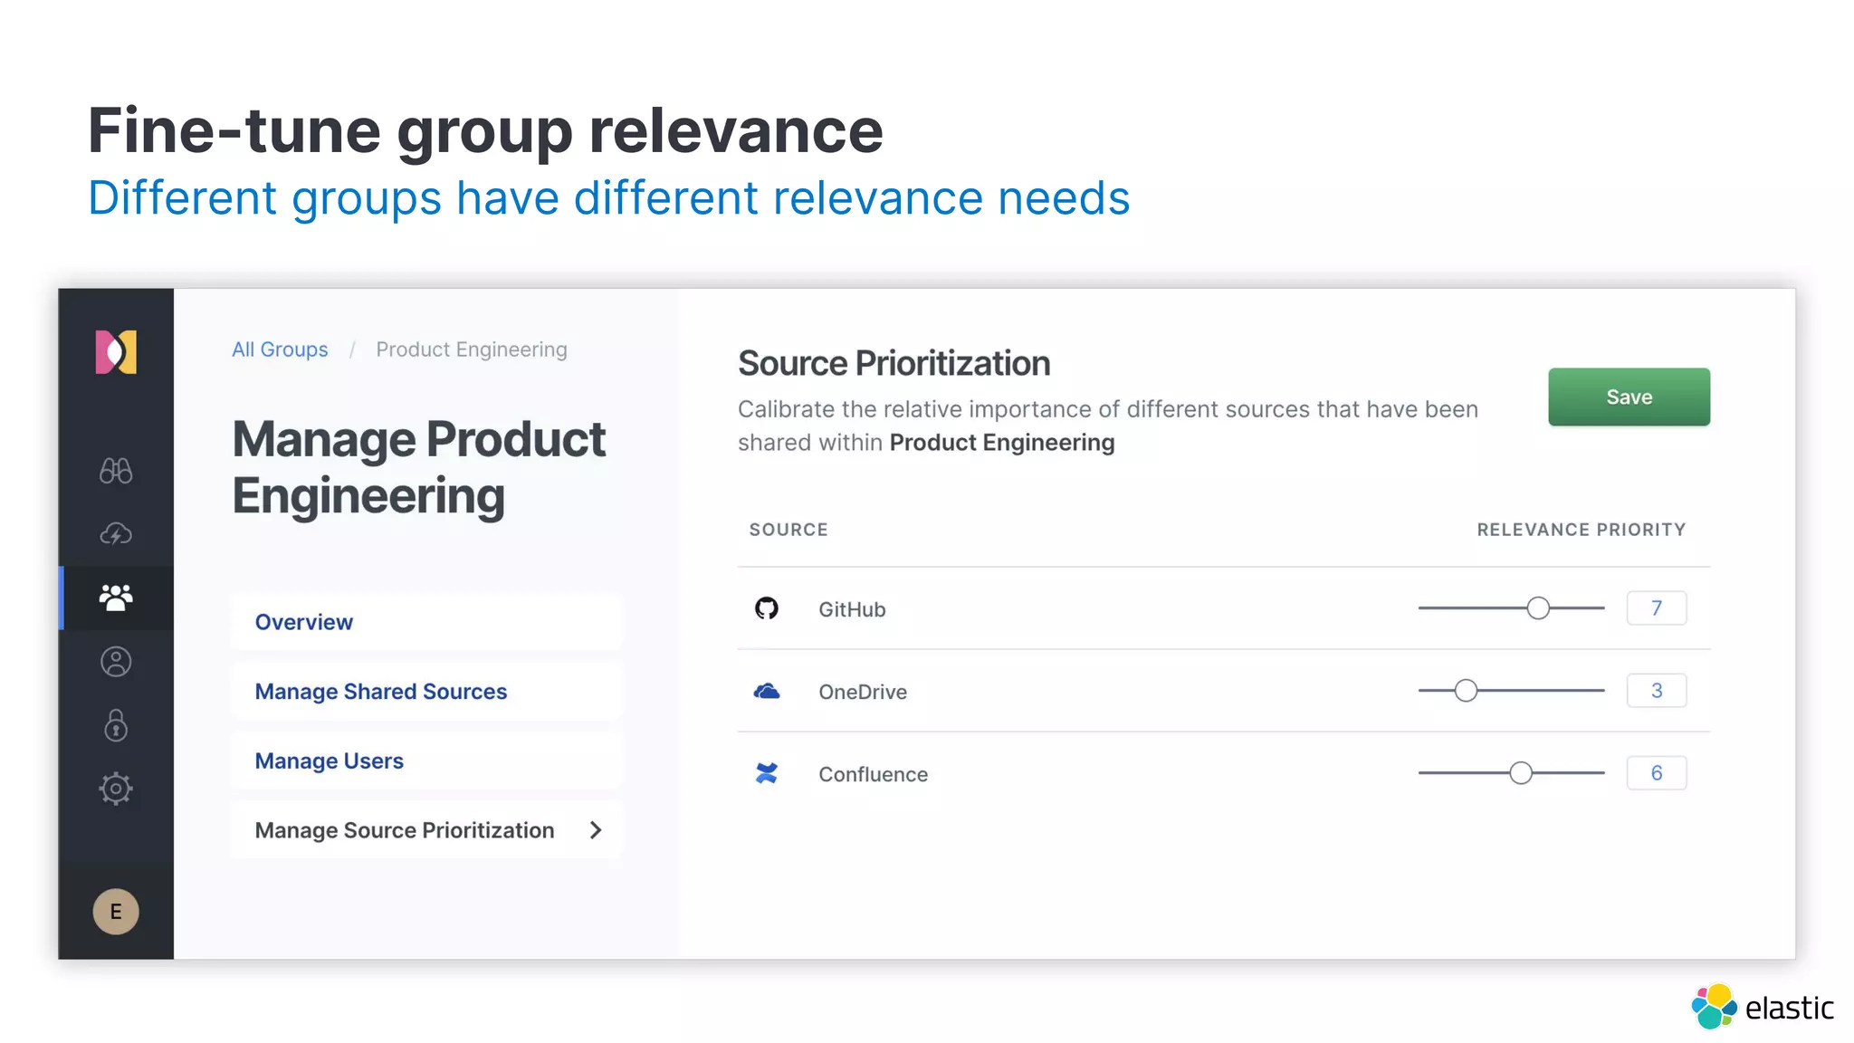Screen dimensions: 1854x1043
Task: Open the security padlock icon in sidebar
Action: pyautogui.click(x=116, y=725)
